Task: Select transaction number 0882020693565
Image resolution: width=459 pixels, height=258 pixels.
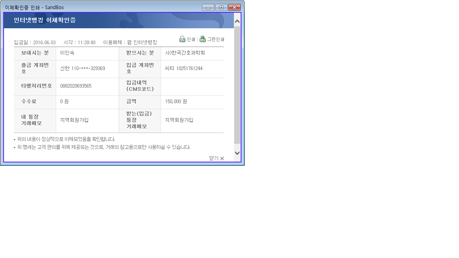Action: [76, 86]
